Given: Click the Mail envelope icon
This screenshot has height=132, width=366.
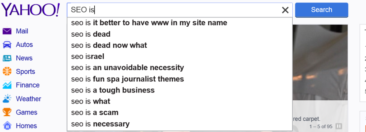Looking at the screenshot, I should 7,31.
